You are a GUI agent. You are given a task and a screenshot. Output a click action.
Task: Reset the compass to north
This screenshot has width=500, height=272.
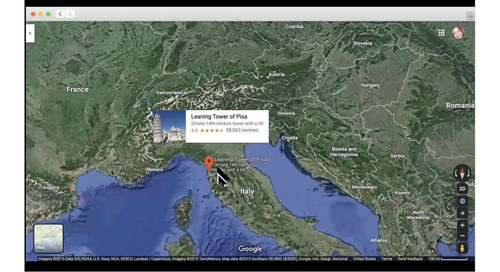pos(462,173)
